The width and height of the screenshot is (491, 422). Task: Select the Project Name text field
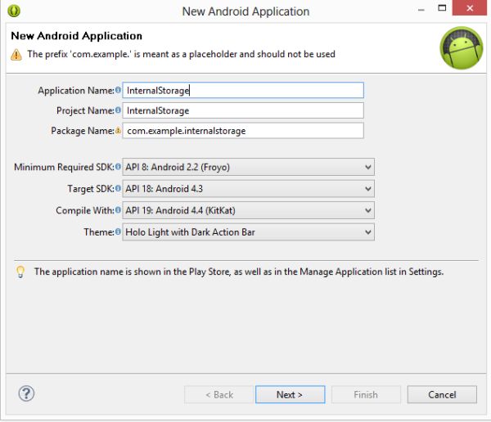tap(243, 110)
